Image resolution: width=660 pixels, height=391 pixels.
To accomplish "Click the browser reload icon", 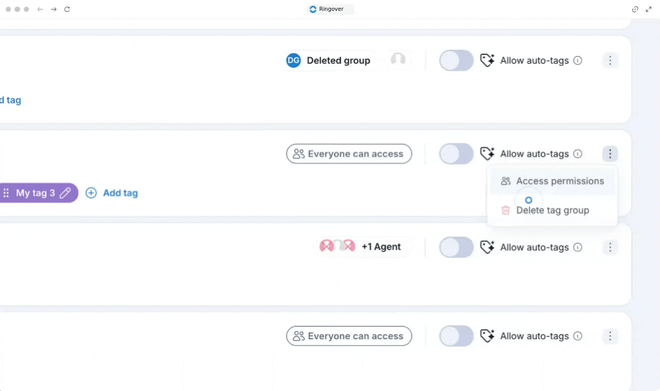I will [67, 9].
